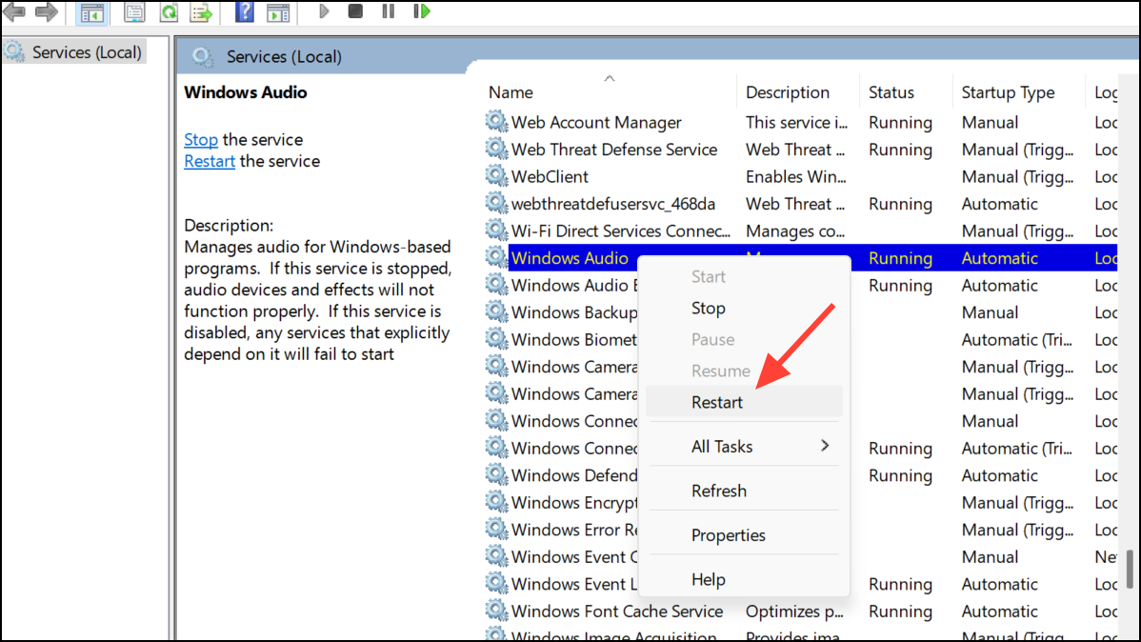The image size is (1141, 642).
Task: Click the Start Service play icon
Action: click(324, 11)
